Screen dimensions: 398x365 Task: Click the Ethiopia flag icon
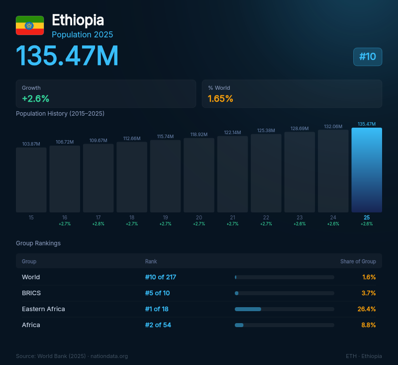tap(30, 25)
